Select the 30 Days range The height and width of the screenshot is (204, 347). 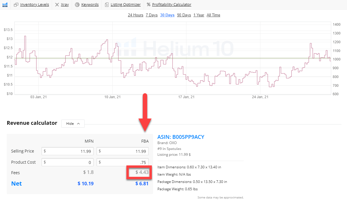click(x=167, y=15)
